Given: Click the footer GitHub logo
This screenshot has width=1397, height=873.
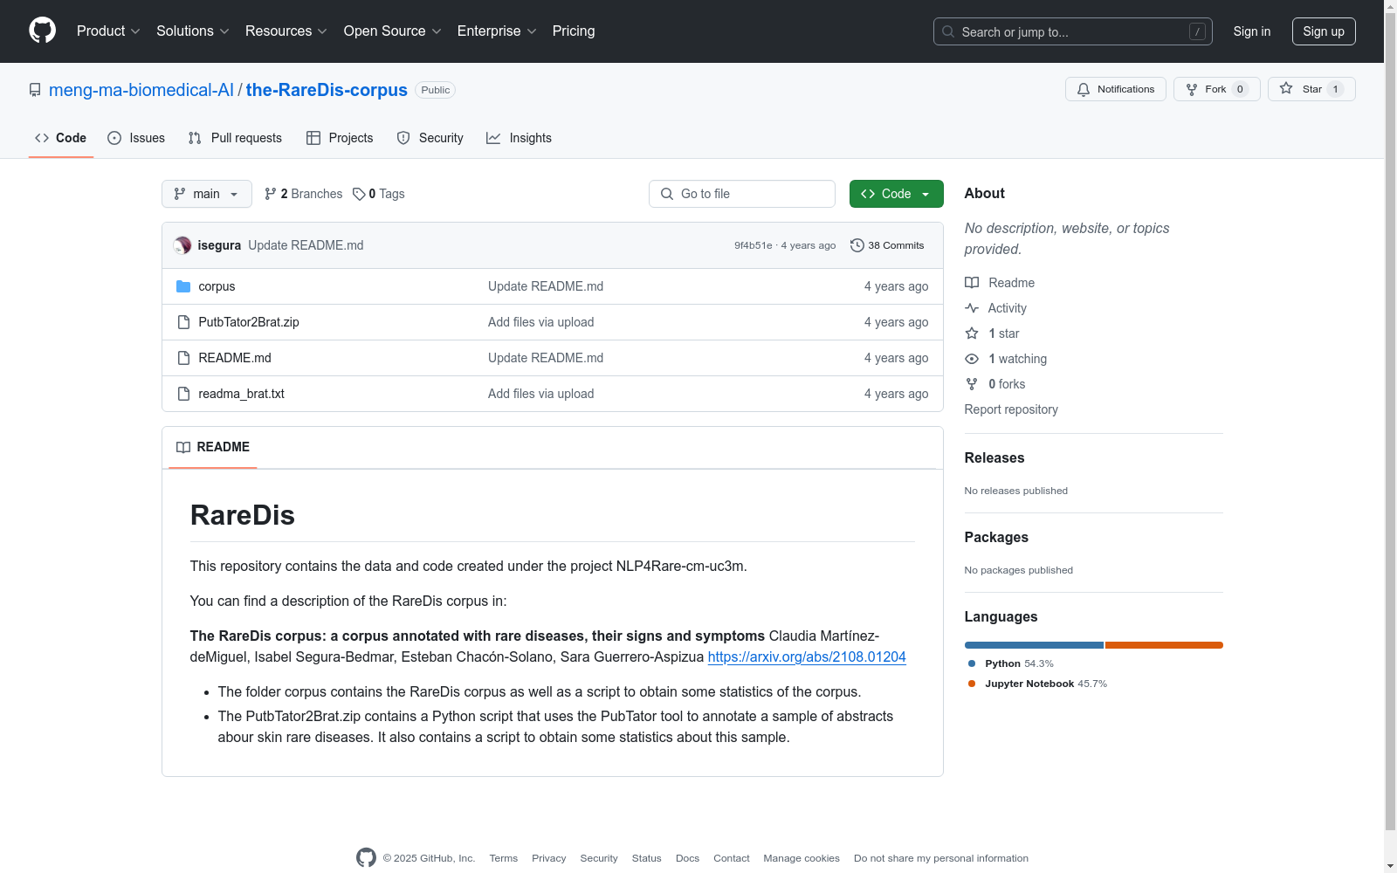Looking at the screenshot, I should [366, 858].
